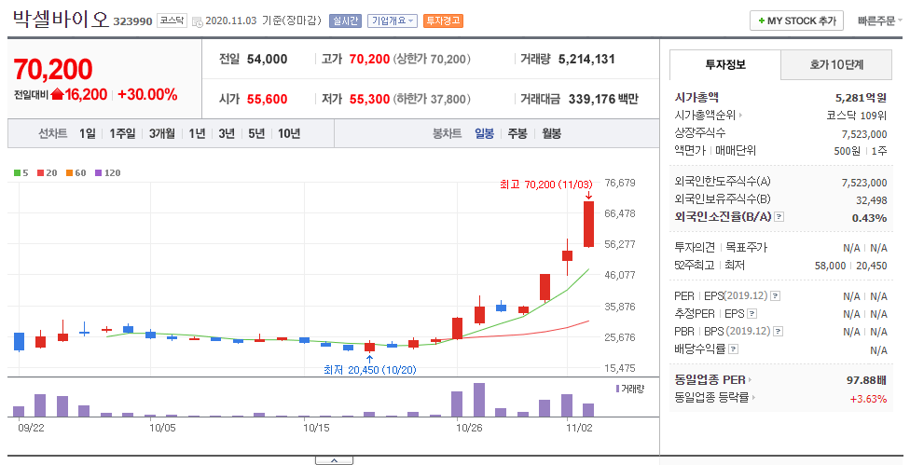Select the 일봉 daily candle chart
Image resolution: width=910 pixels, height=465 pixels.
pyautogui.click(x=484, y=134)
